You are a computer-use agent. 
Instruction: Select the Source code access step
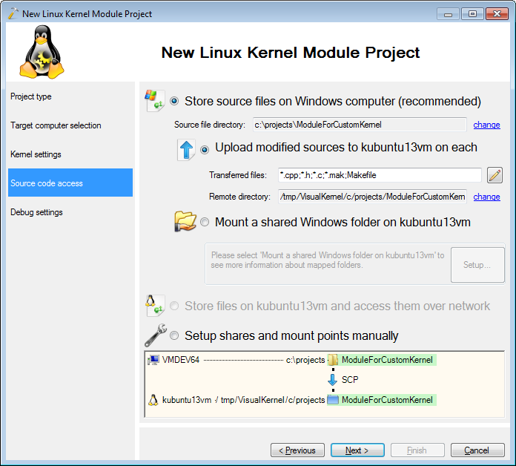coord(70,183)
